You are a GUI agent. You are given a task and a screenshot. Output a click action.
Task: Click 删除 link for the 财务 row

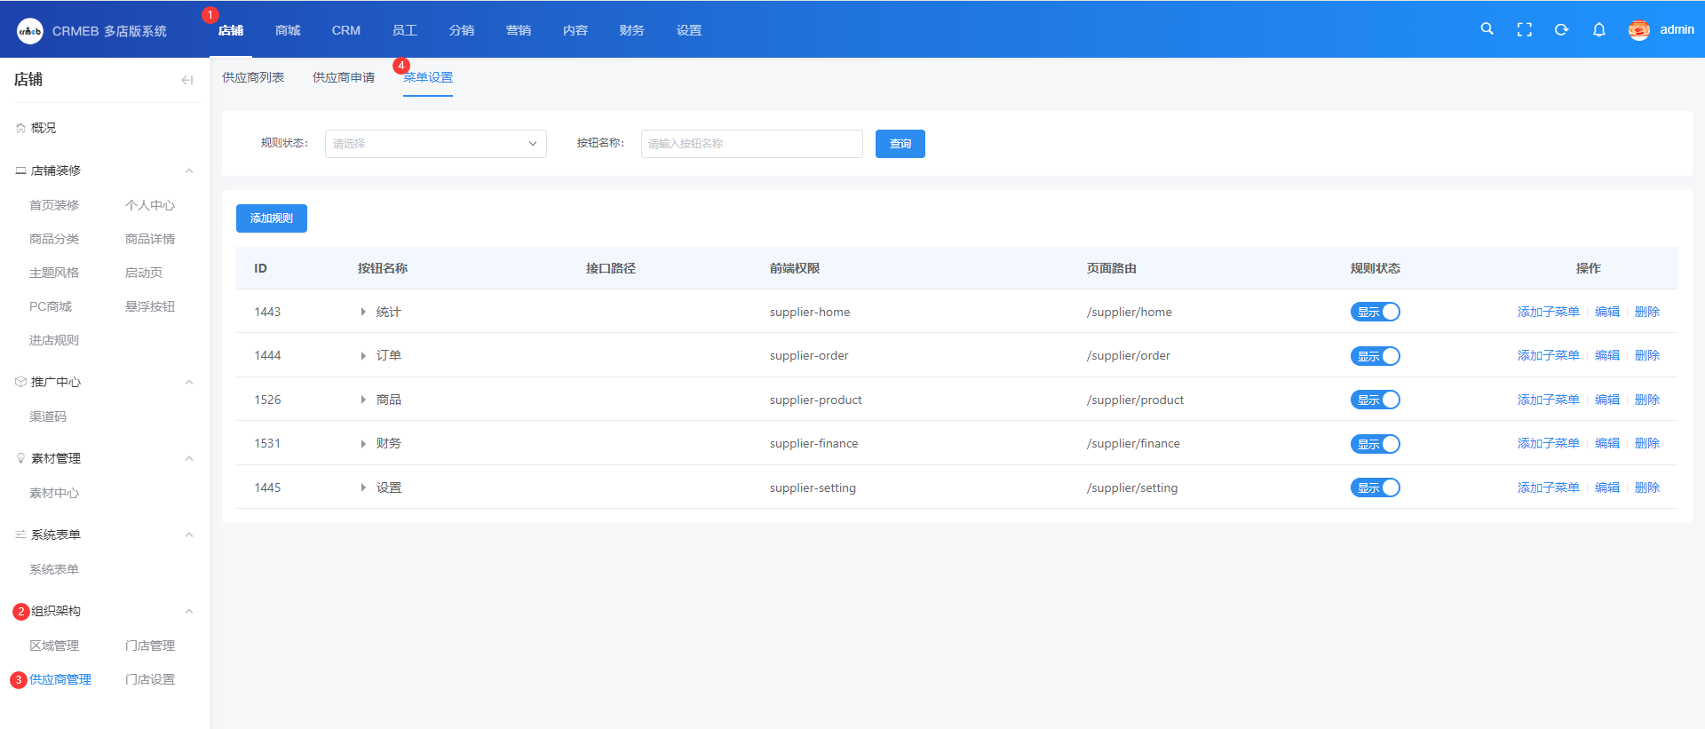coord(1646,443)
